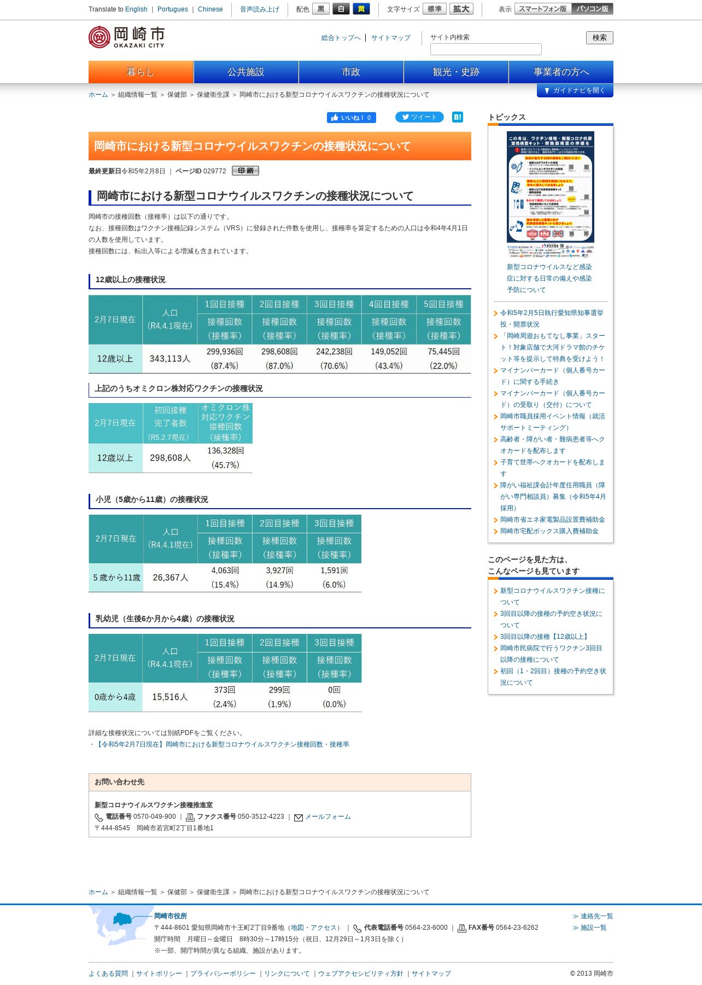The width and height of the screenshot is (702, 985).
Task: Open the よくある質問 footer link
Action: 108,974
